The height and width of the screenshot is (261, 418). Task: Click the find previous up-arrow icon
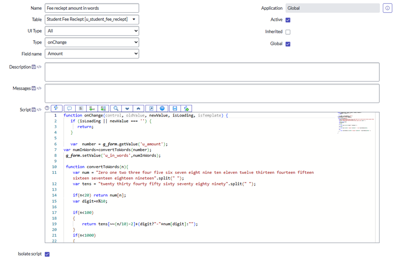tap(138, 108)
